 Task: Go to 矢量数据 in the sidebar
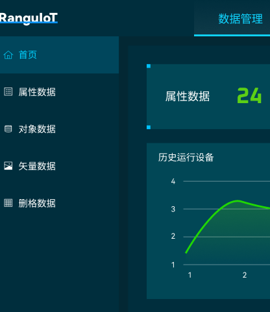[59, 166]
